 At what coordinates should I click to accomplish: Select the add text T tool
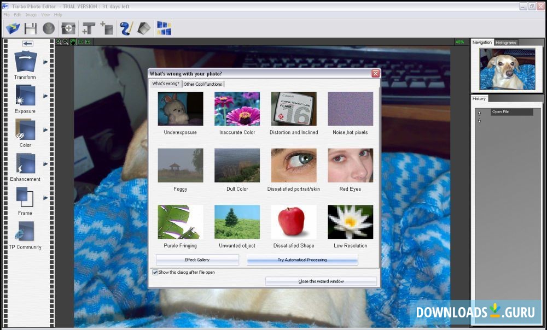click(88, 28)
